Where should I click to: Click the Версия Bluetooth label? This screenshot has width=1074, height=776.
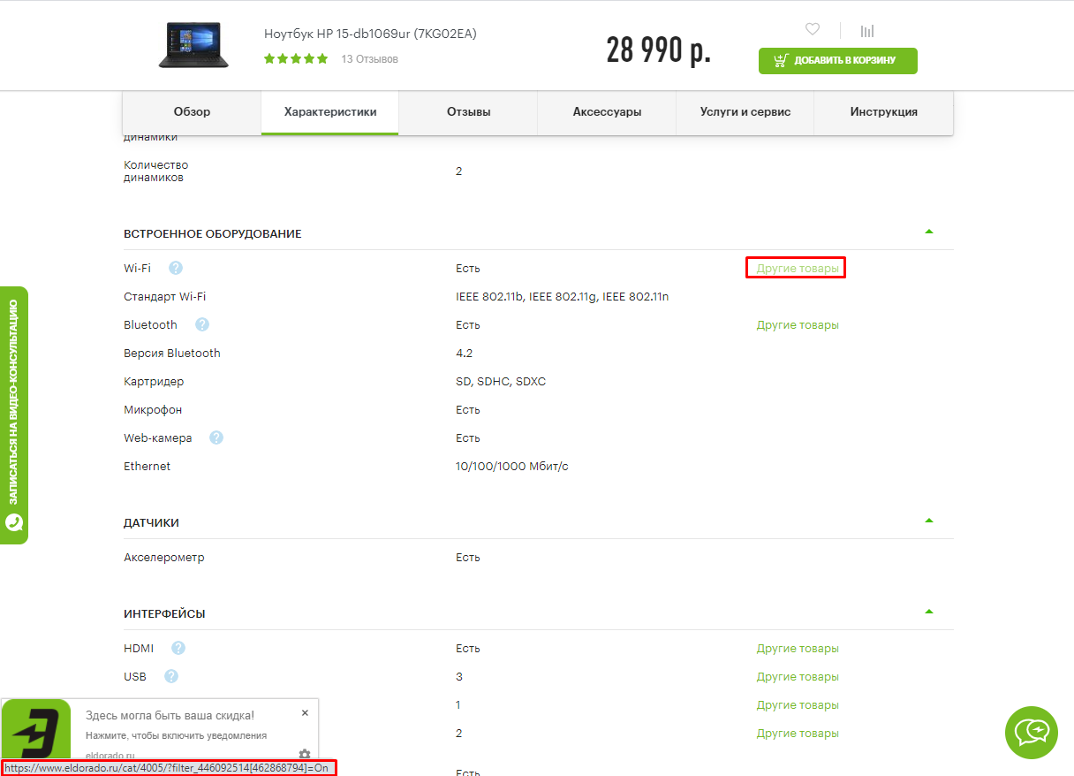click(172, 353)
